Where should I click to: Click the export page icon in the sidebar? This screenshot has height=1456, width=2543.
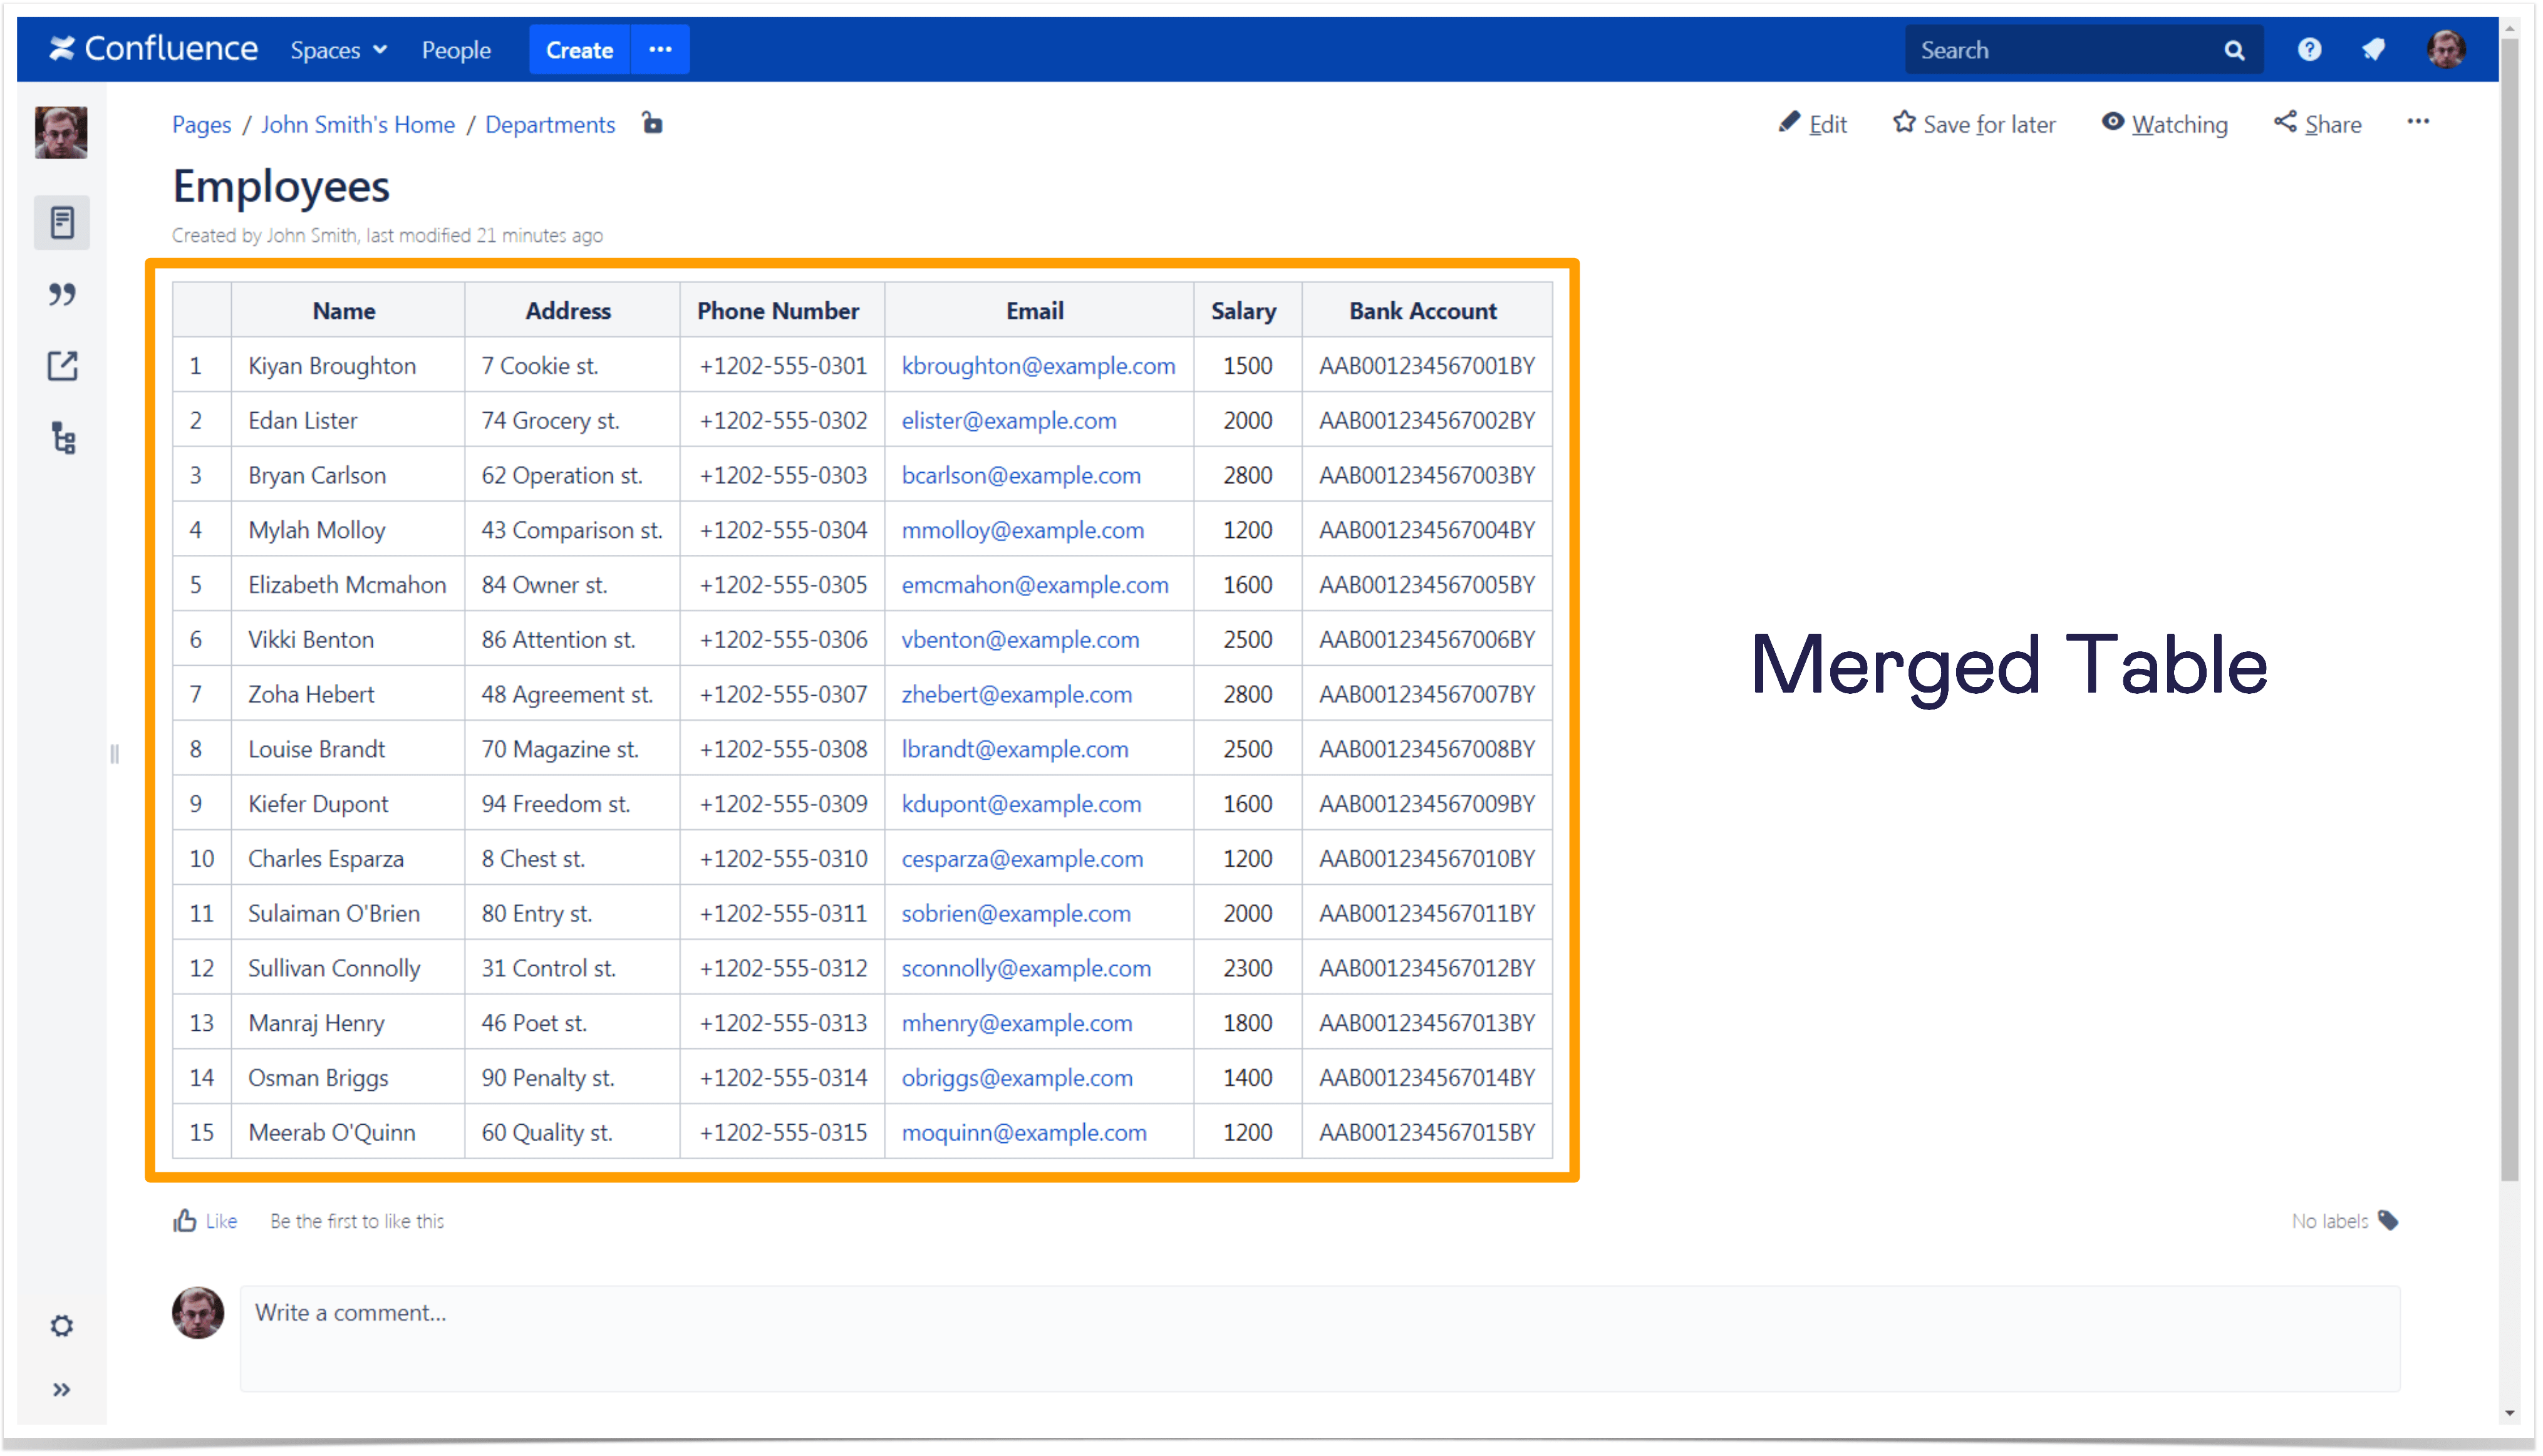click(x=62, y=366)
